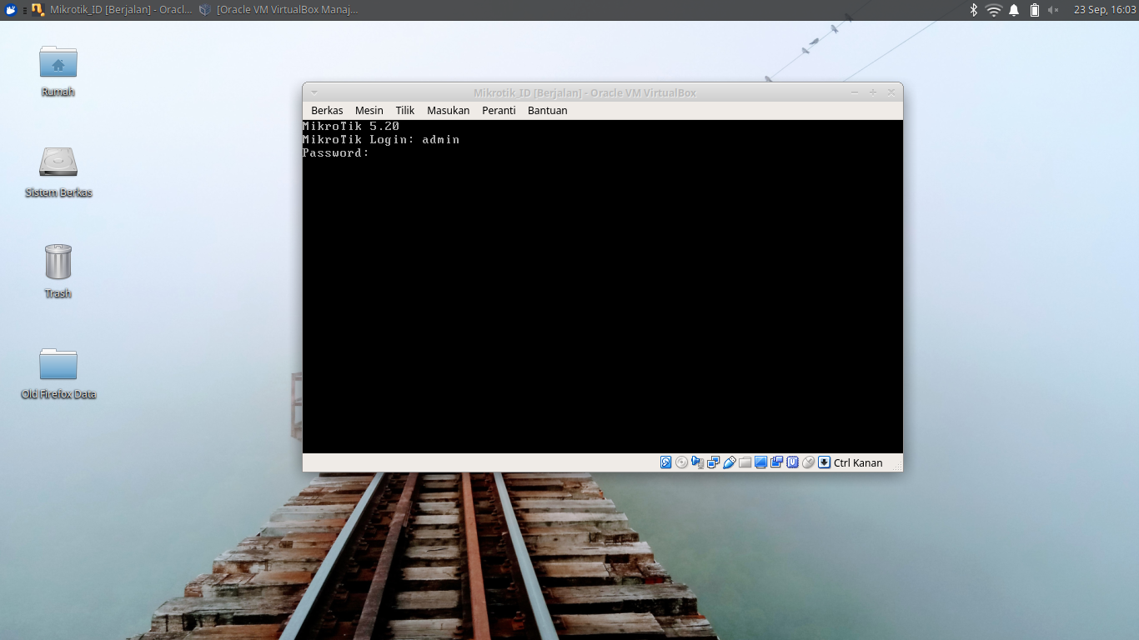Click the panel handle dots beside applications menu

point(25,10)
